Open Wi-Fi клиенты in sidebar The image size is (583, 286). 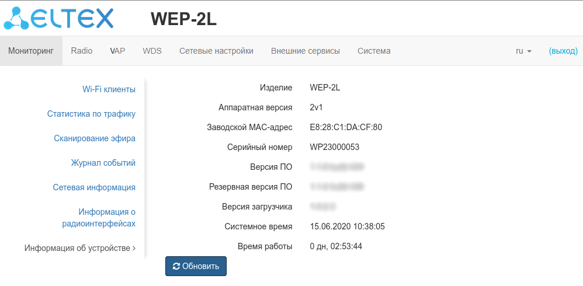click(109, 89)
